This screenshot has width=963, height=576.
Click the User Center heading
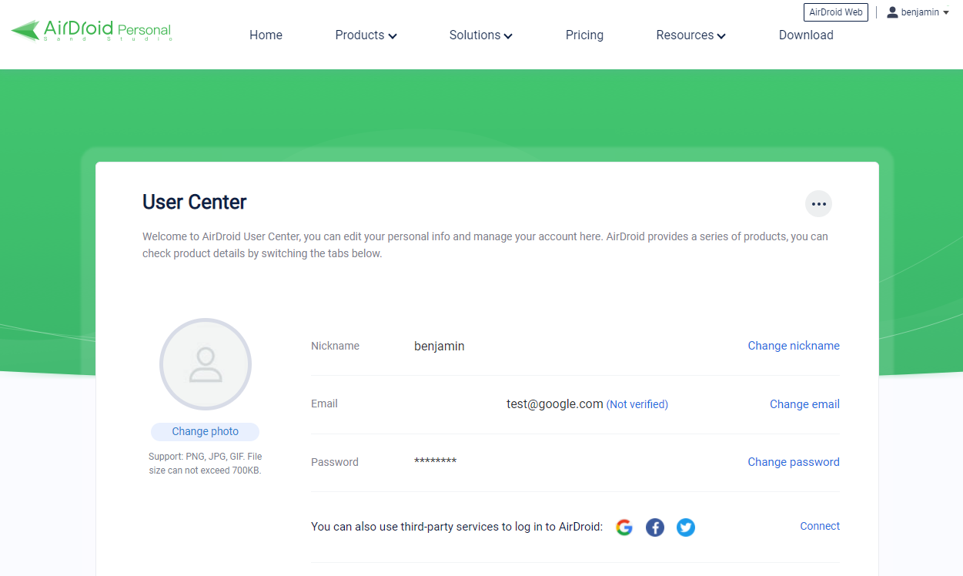(x=195, y=202)
